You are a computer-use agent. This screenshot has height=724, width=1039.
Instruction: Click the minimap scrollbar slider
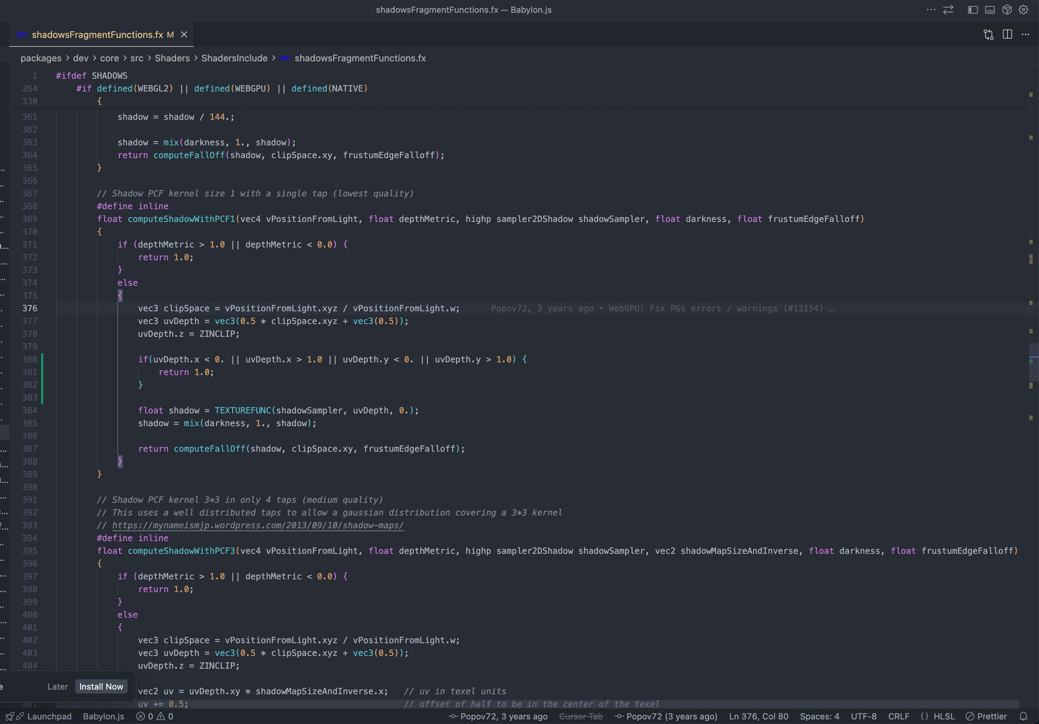(1034, 362)
